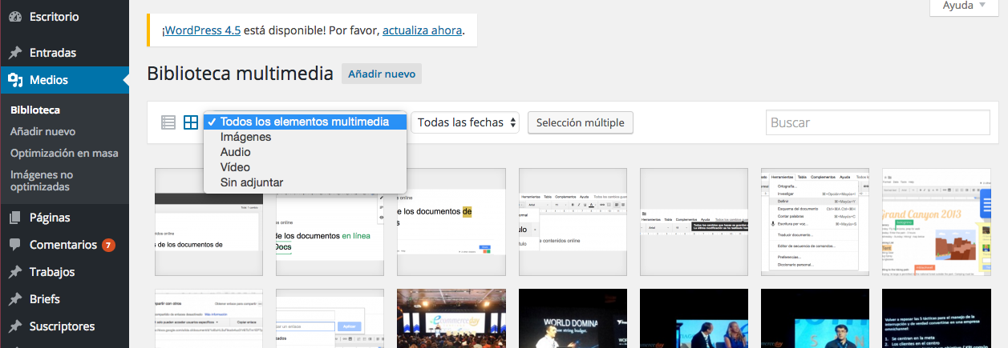
Task: Click the Medios media icon
Action: pos(14,80)
